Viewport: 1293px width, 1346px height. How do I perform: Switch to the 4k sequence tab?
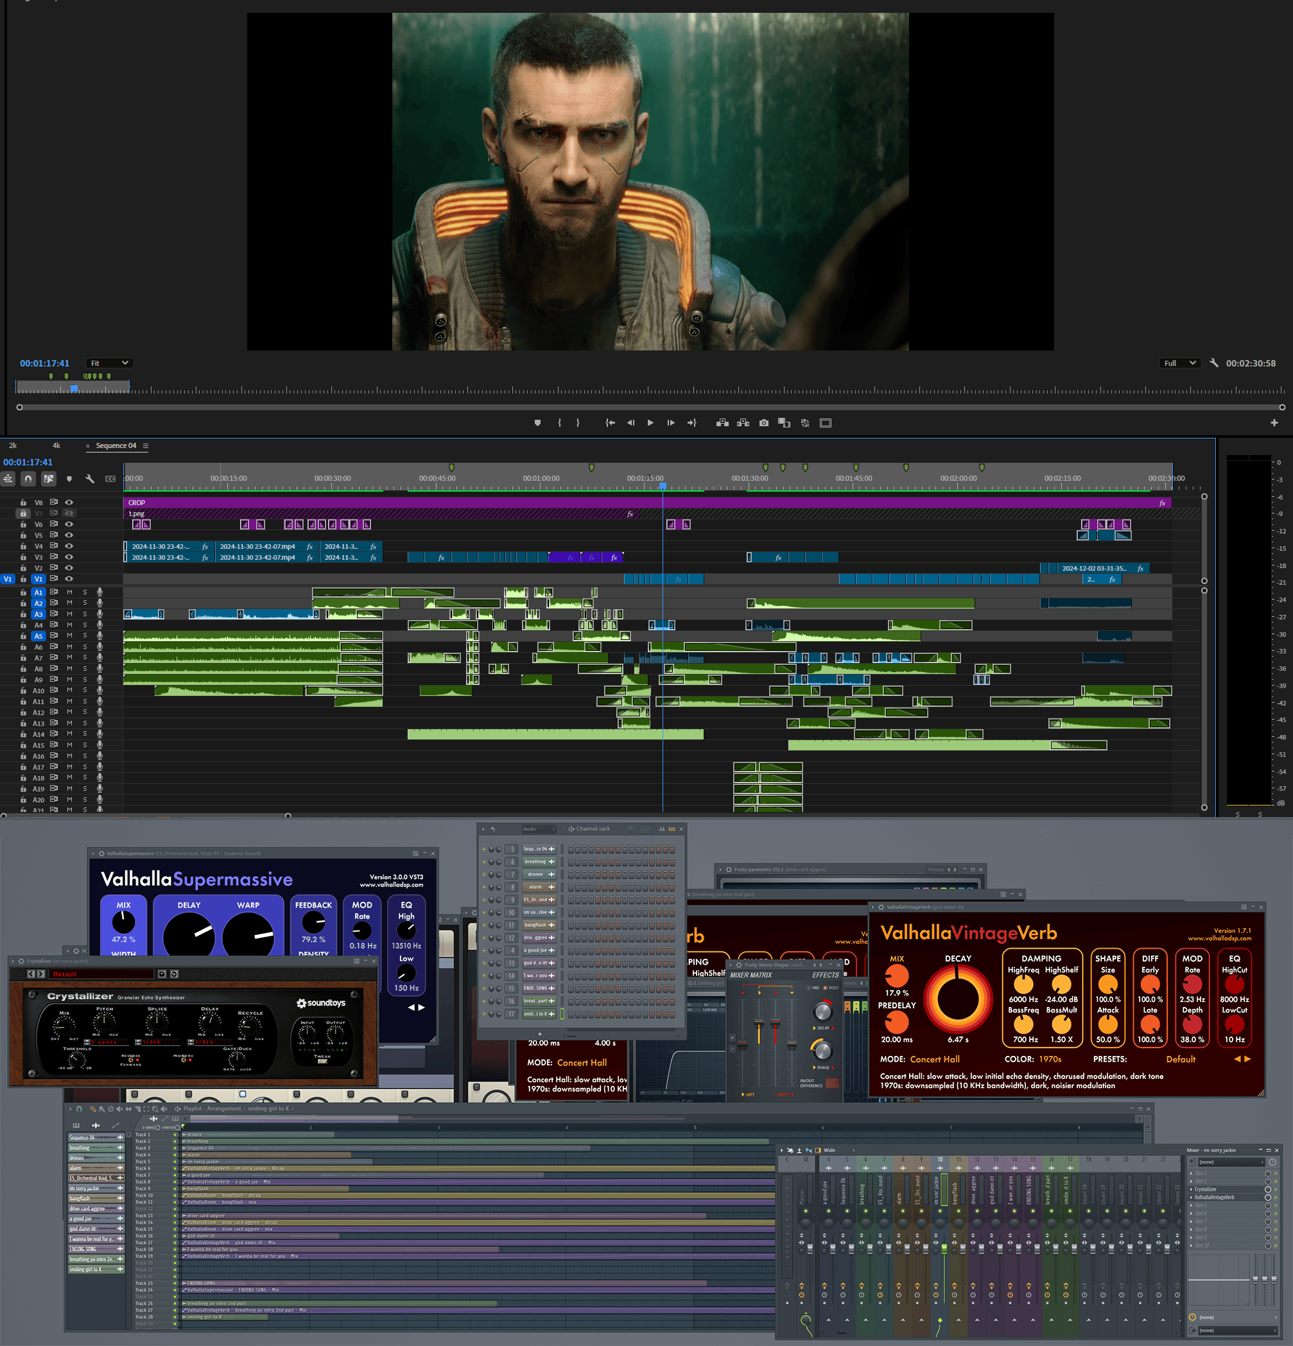[x=56, y=445]
